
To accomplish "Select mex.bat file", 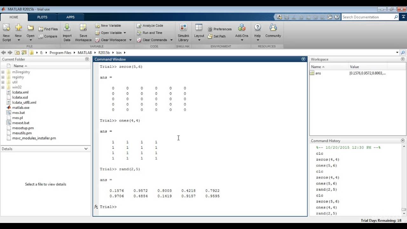I will [x=18, y=113].
